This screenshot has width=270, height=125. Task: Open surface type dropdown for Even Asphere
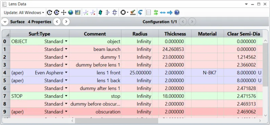[x=66, y=73]
